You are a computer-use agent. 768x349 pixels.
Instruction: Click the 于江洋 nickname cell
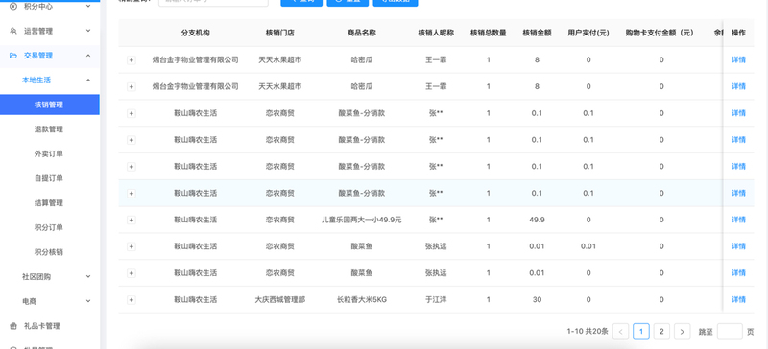pos(436,299)
